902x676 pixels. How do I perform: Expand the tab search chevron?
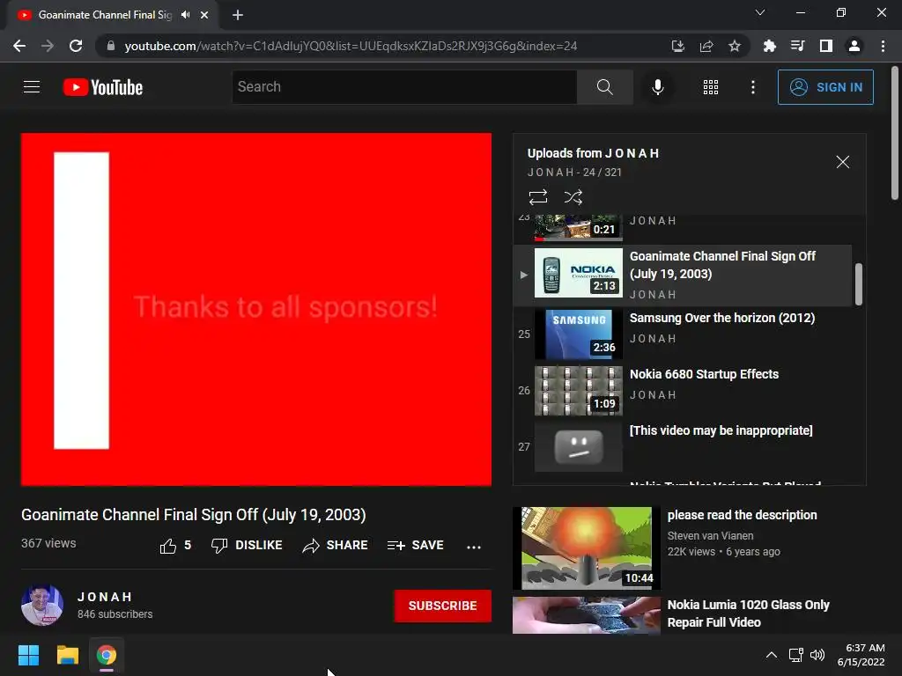coord(760,12)
